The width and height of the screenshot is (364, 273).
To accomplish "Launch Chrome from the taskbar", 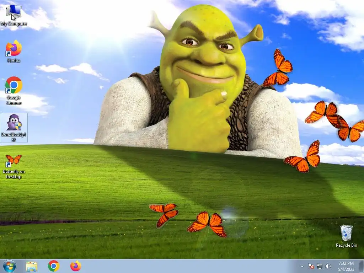I will click(x=54, y=266).
